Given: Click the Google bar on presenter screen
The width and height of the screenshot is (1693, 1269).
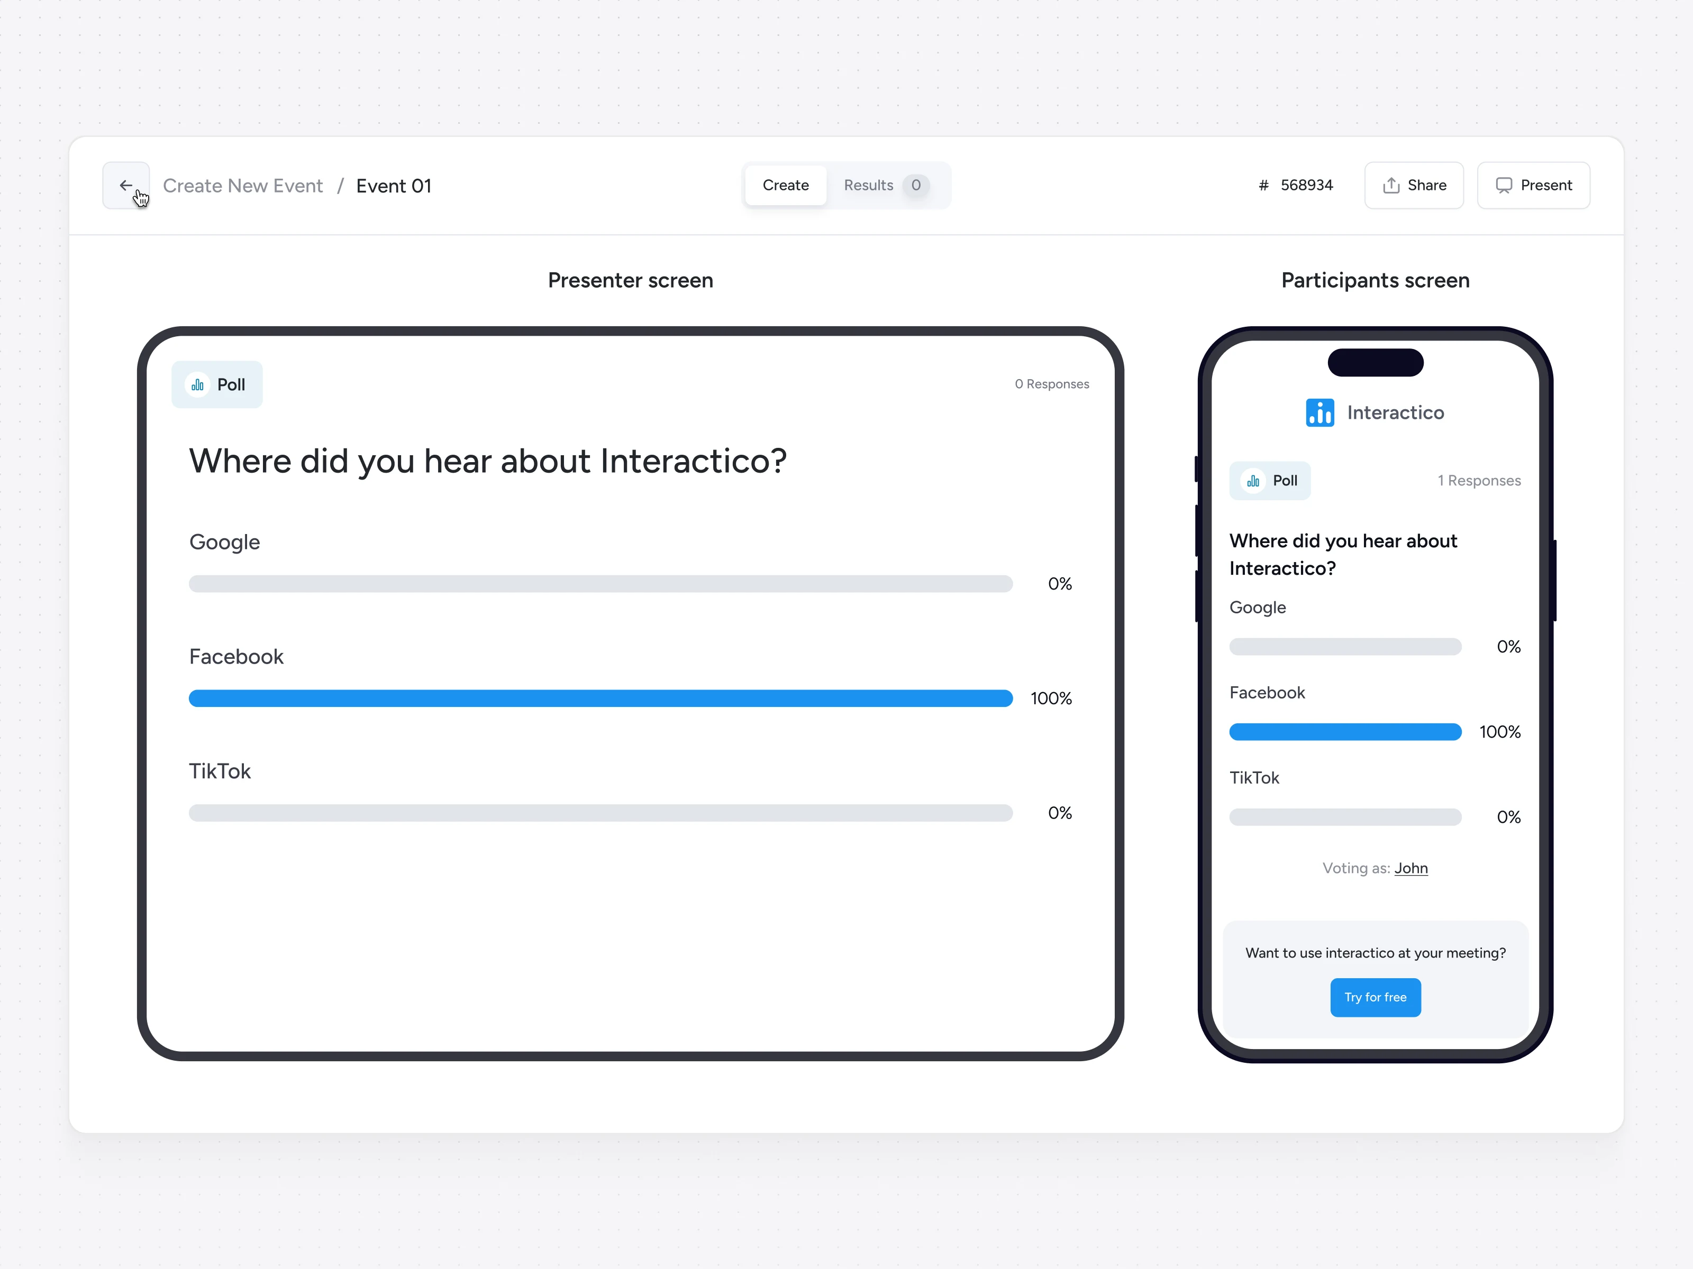Looking at the screenshot, I should pyautogui.click(x=600, y=584).
